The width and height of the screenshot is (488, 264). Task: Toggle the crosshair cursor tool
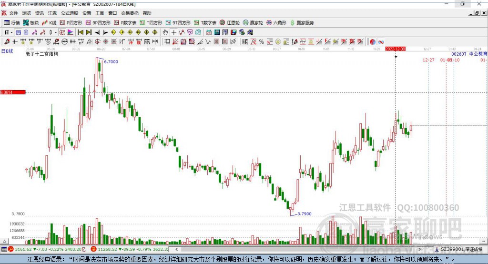tap(173, 32)
